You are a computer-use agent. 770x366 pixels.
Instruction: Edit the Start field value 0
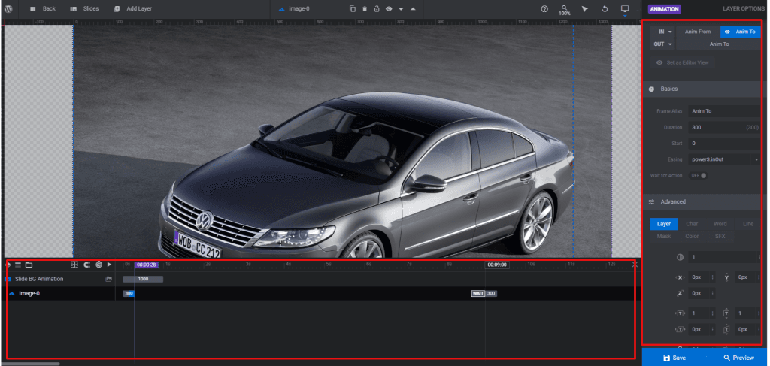(x=724, y=144)
